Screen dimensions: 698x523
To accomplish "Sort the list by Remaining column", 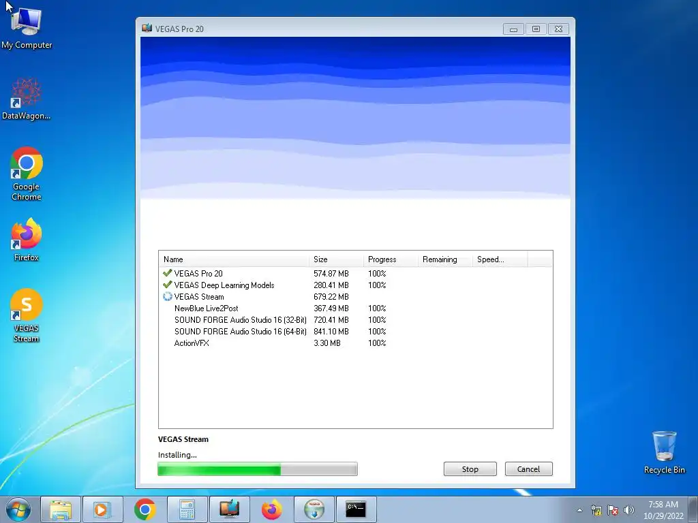I will pos(444,259).
